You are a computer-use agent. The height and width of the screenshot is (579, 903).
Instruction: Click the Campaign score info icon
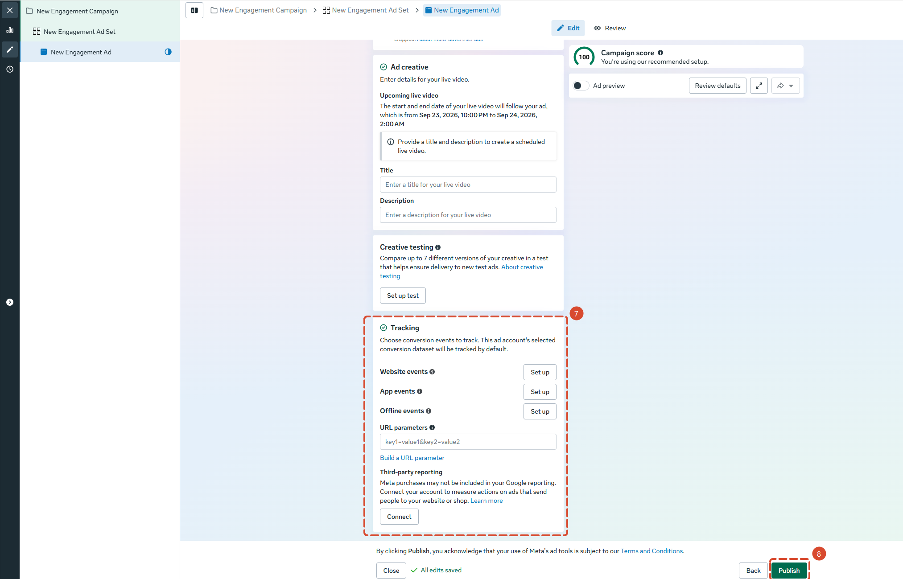[x=660, y=53]
